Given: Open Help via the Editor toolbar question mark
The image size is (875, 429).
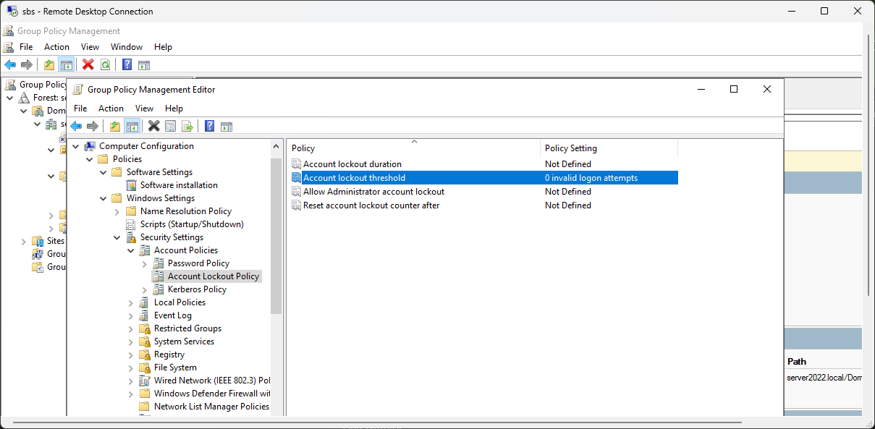Looking at the screenshot, I should [209, 126].
